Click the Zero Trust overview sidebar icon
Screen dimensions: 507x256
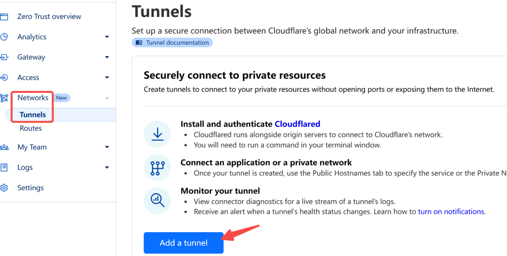pyautogui.click(x=4, y=17)
